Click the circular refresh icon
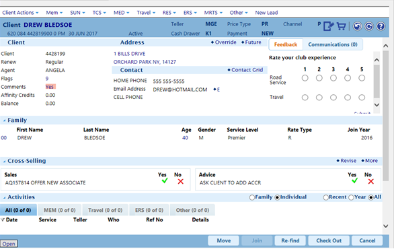394x249 pixels. [x=369, y=26]
